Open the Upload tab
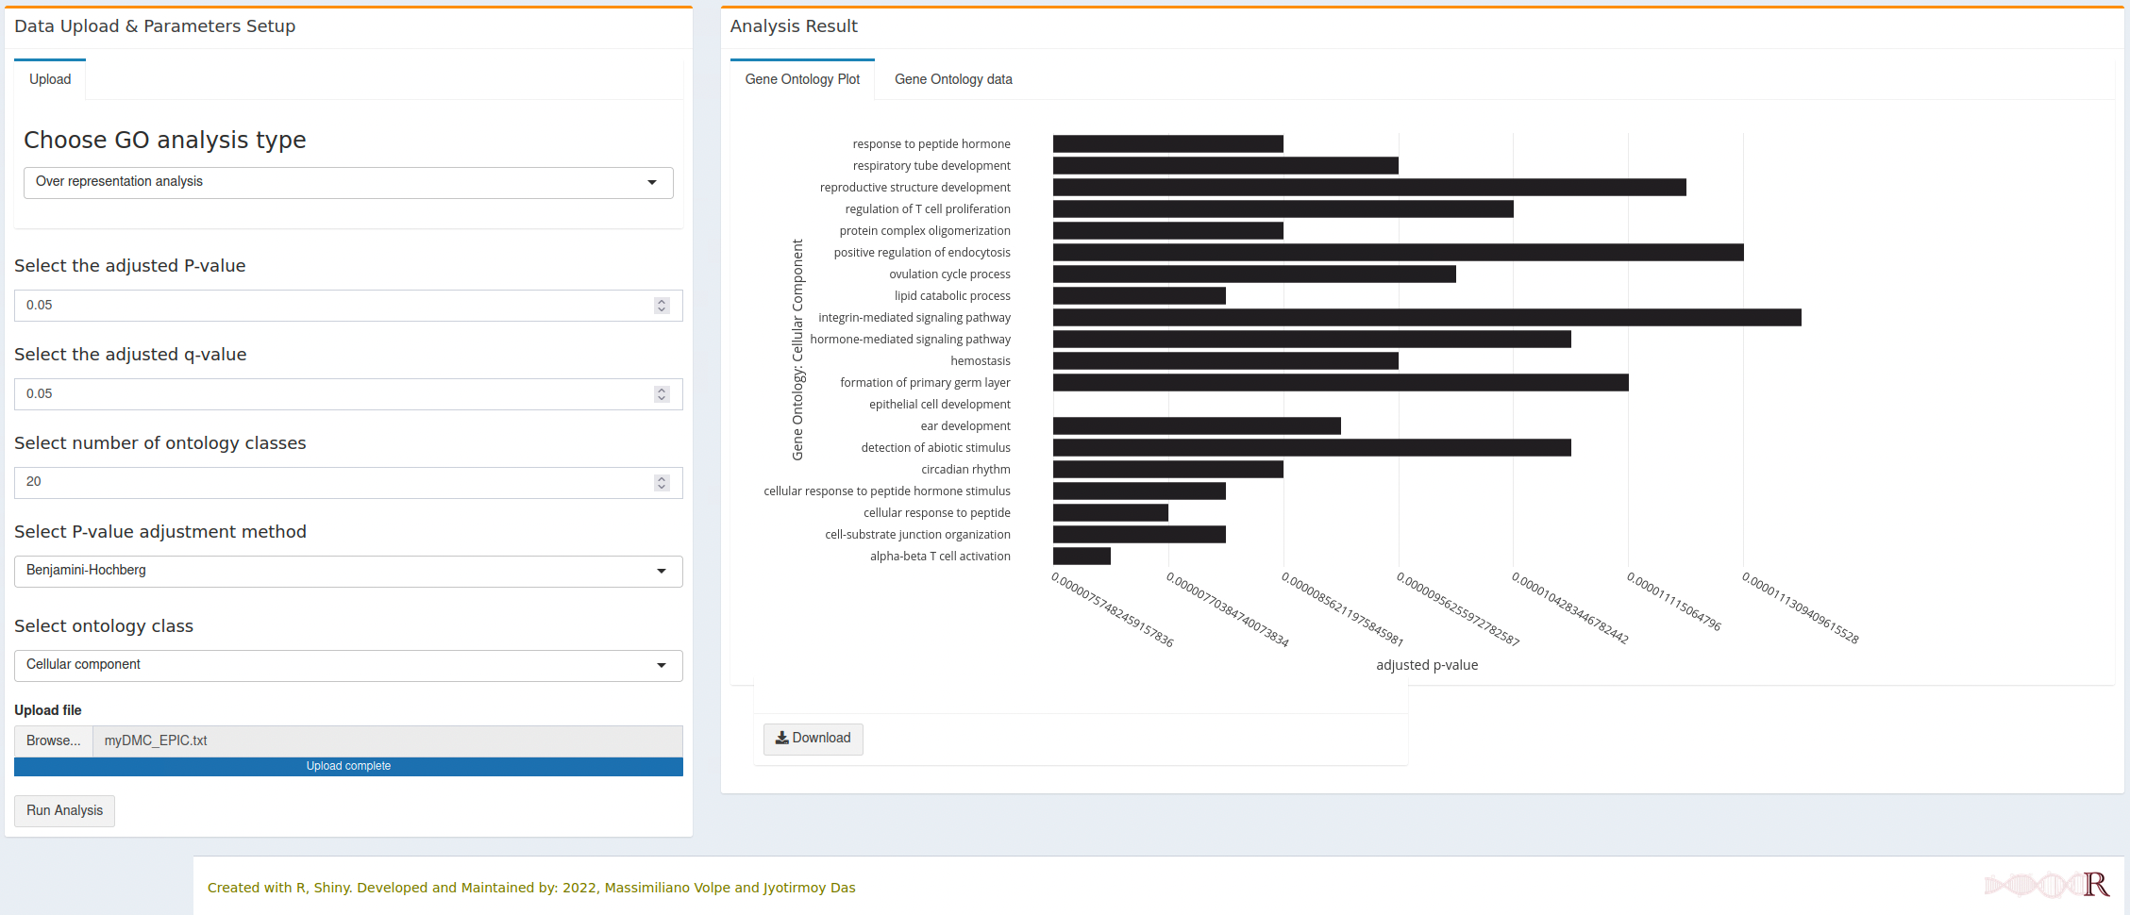 click(50, 80)
